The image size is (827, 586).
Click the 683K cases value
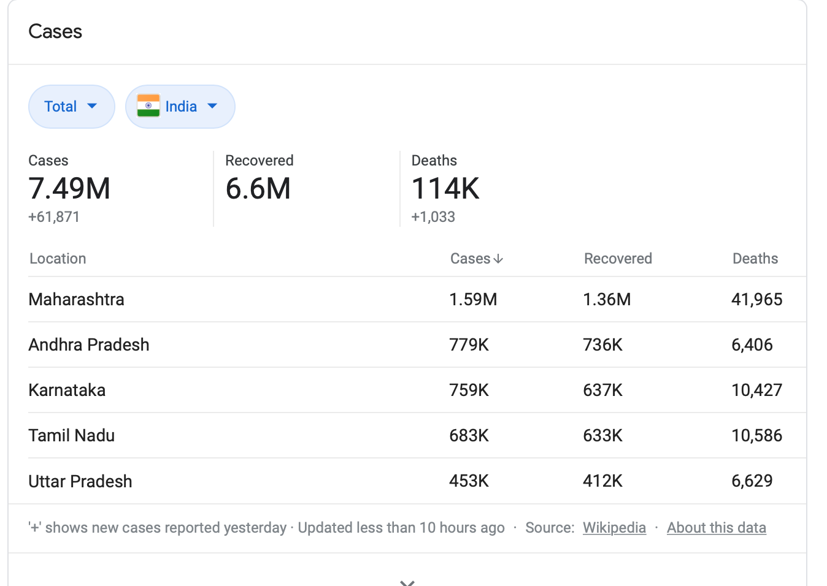click(469, 436)
